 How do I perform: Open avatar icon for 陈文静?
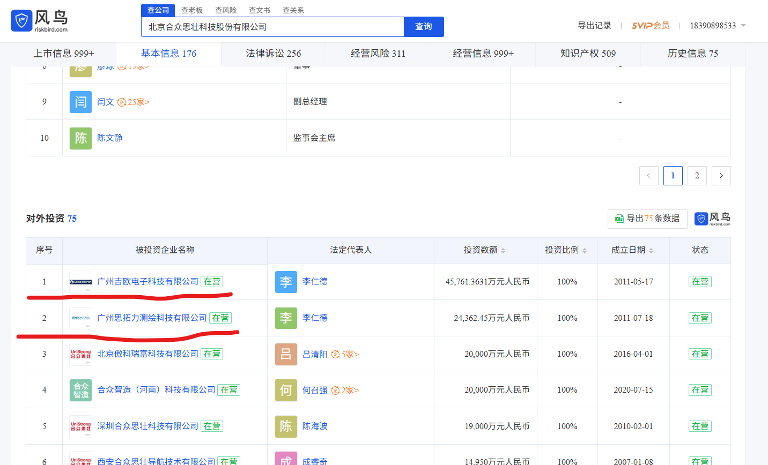[80, 138]
